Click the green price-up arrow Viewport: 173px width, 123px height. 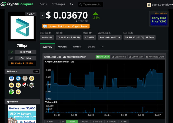coord(95,14)
